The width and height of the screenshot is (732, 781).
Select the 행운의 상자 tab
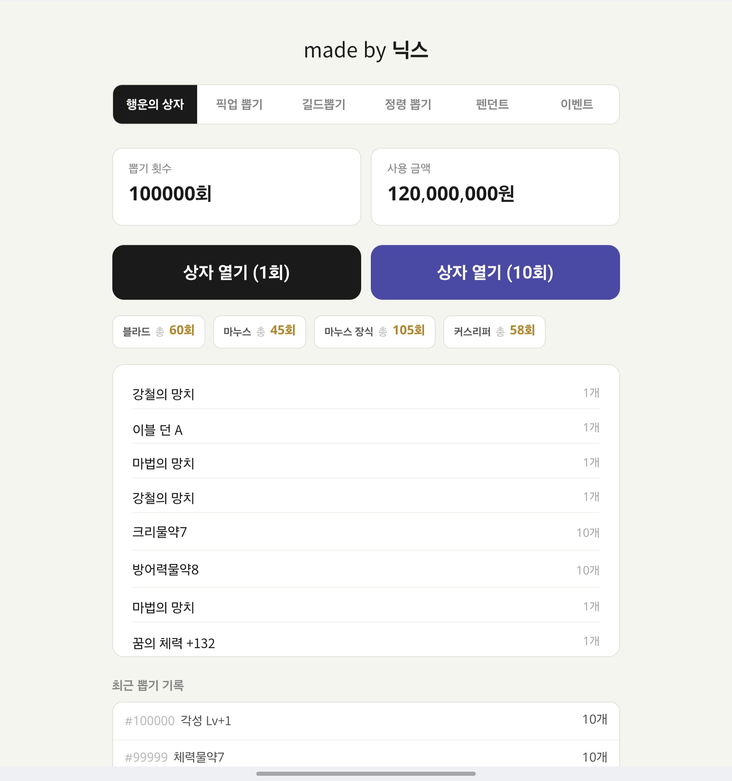point(155,105)
